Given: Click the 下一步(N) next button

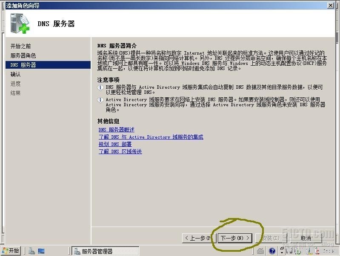Looking at the screenshot, I should coord(235,238).
